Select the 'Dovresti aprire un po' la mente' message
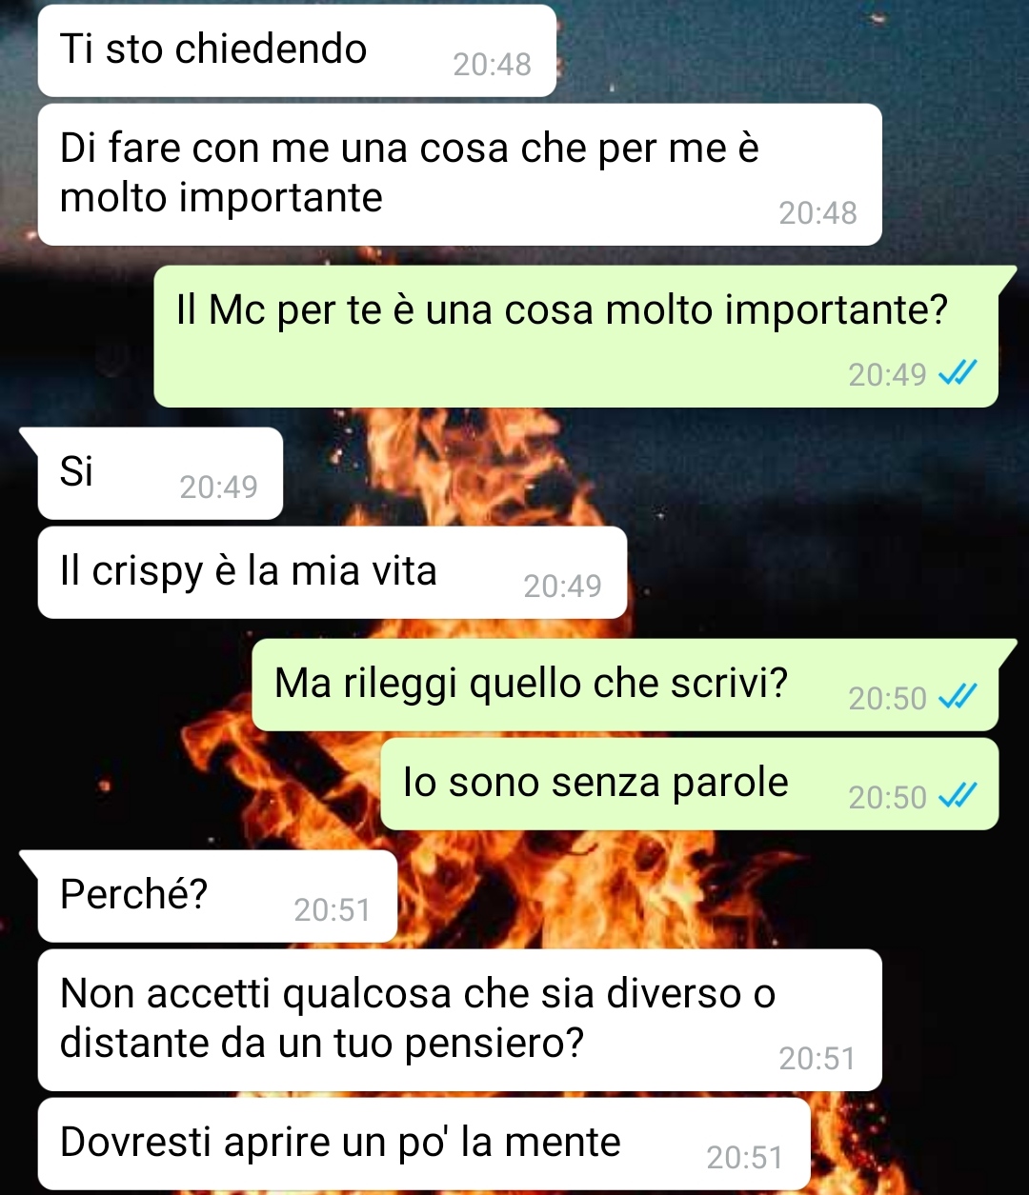1029x1195 pixels. [x=424, y=1144]
